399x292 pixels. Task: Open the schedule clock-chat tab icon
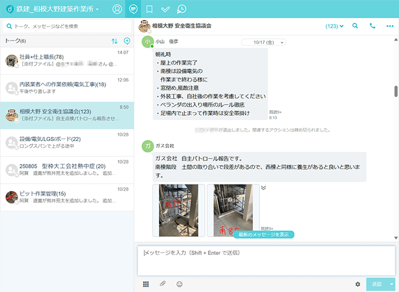pos(181,9)
